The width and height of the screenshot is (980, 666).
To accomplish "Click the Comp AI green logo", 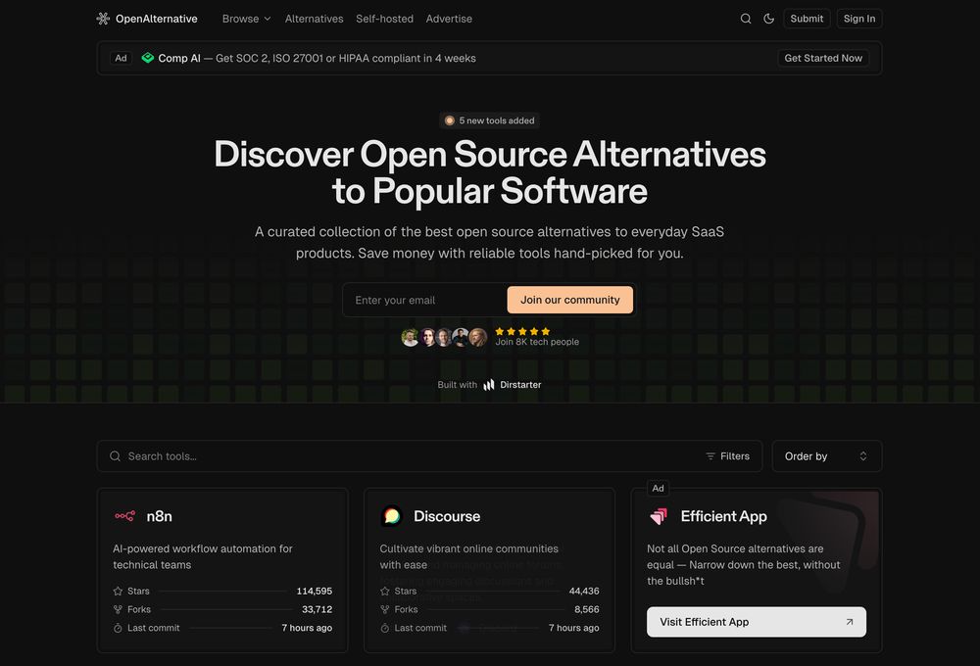I will tap(148, 58).
